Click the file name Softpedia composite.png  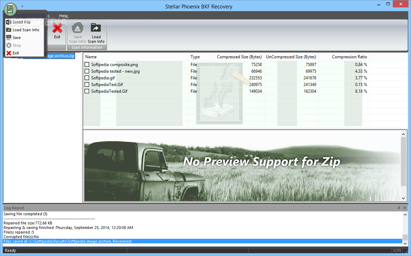(114, 65)
